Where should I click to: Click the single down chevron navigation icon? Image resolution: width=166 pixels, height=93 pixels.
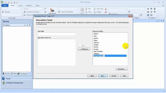[151, 12]
